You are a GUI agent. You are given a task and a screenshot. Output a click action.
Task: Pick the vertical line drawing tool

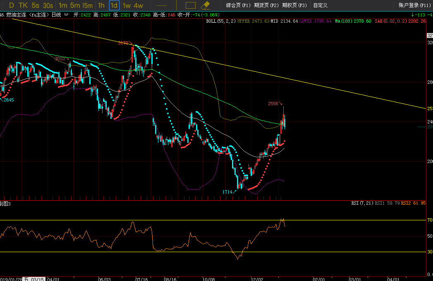[177, 5]
